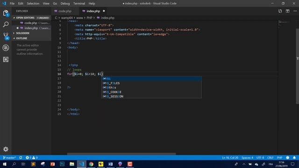Click the master branch in status bar
The width and height of the screenshot is (299, 168).
pos(9,158)
